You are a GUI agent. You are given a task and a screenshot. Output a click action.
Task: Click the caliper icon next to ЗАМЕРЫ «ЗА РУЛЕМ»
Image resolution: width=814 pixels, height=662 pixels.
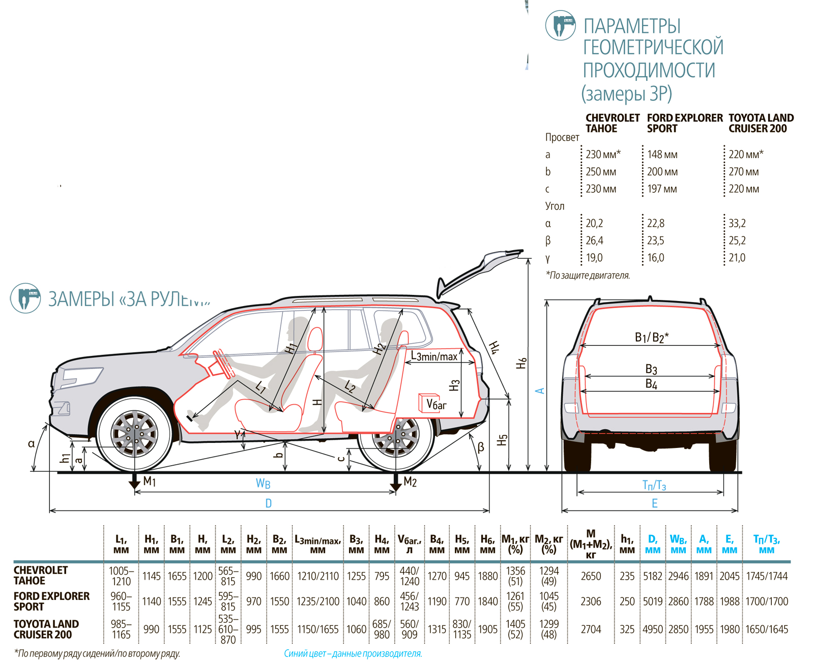coord(25,298)
